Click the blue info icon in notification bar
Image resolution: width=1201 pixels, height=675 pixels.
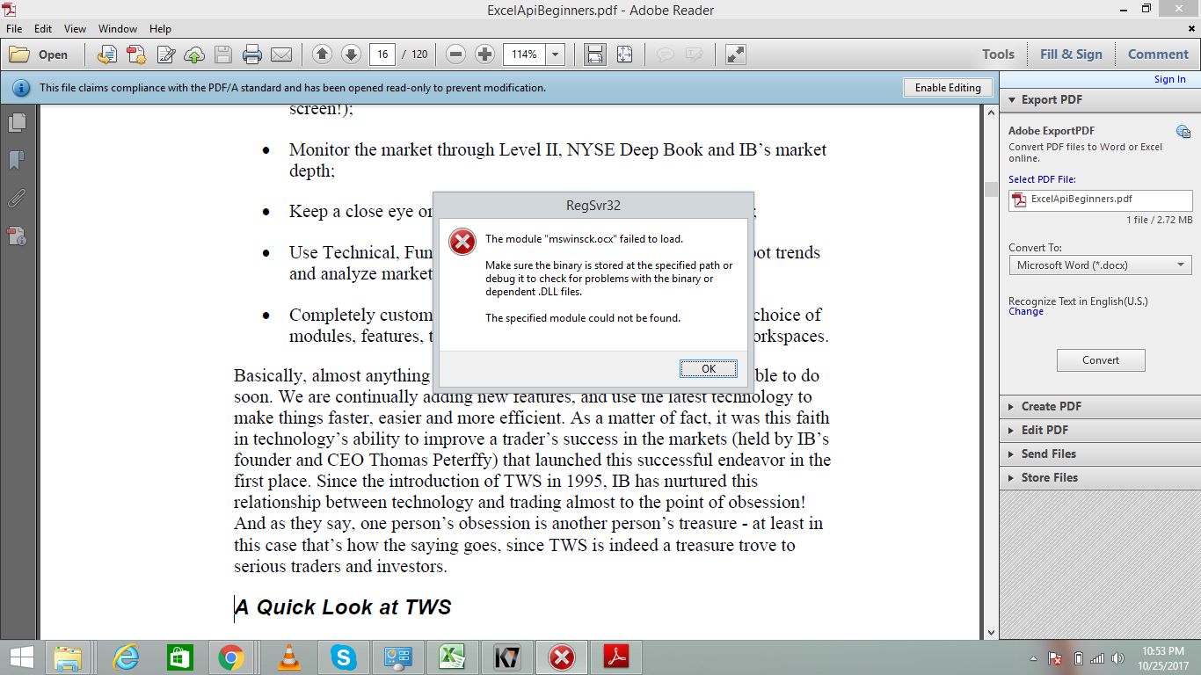[x=22, y=88]
